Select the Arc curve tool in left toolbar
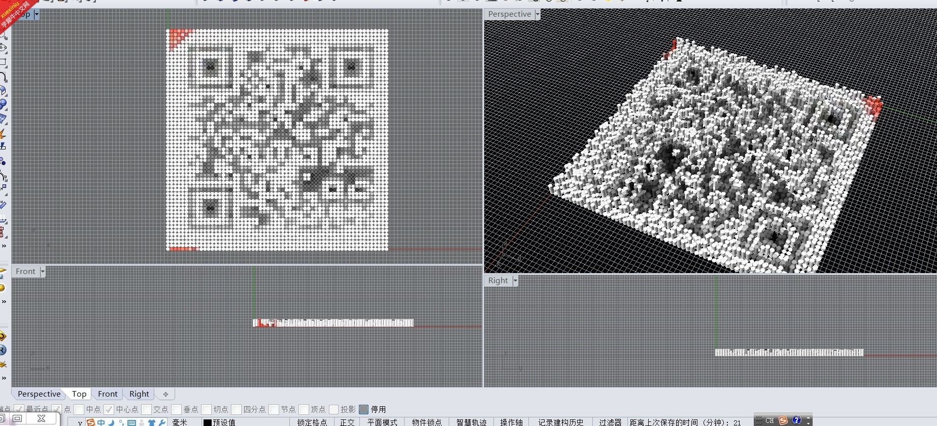The image size is (937, 426). (3, 76)
